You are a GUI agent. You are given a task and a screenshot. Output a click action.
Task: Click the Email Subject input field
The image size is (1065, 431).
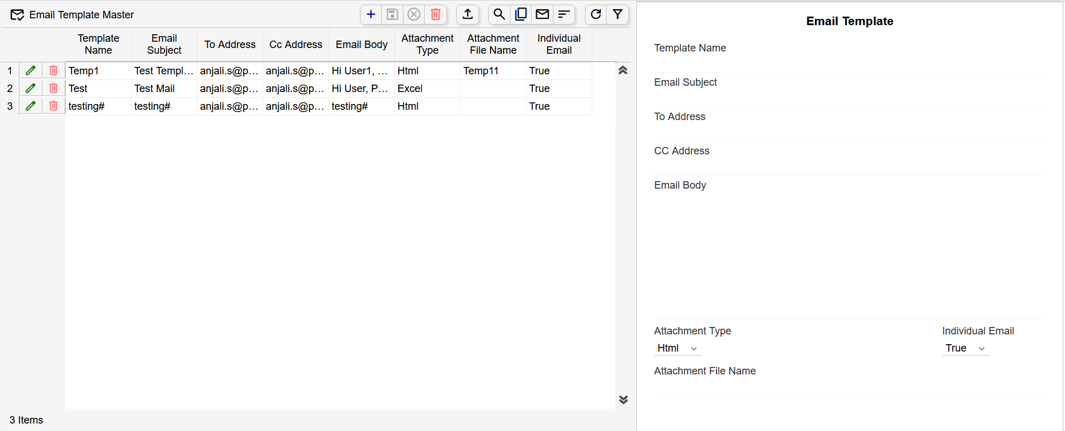849,98
